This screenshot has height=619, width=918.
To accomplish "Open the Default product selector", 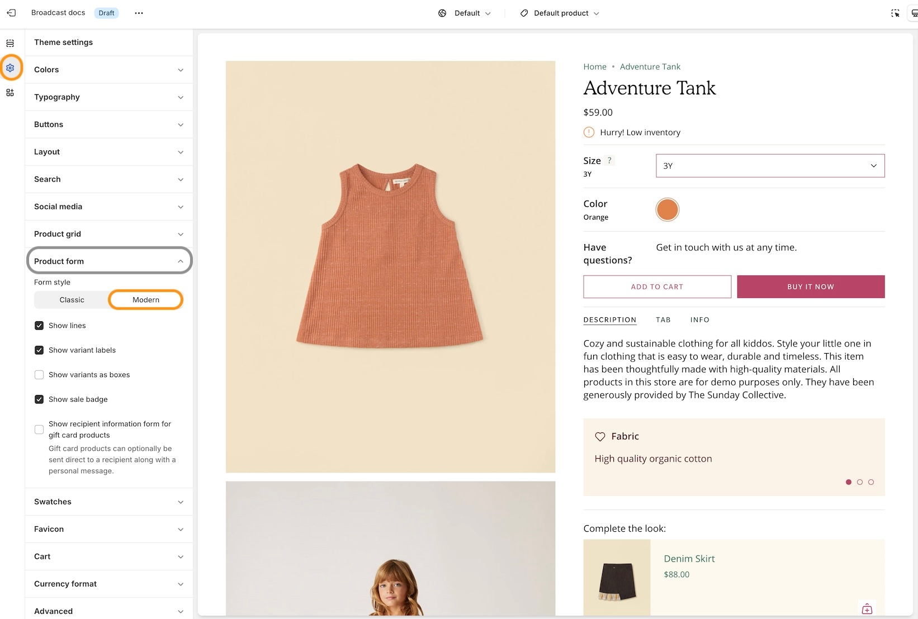I will tap(560, 13).
